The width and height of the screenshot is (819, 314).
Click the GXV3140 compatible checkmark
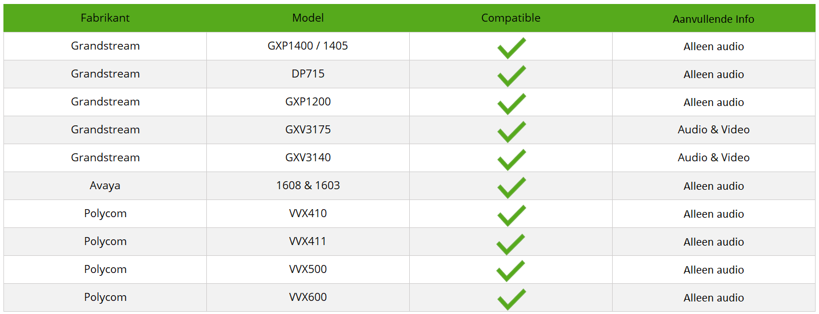(x=511, y=159)
